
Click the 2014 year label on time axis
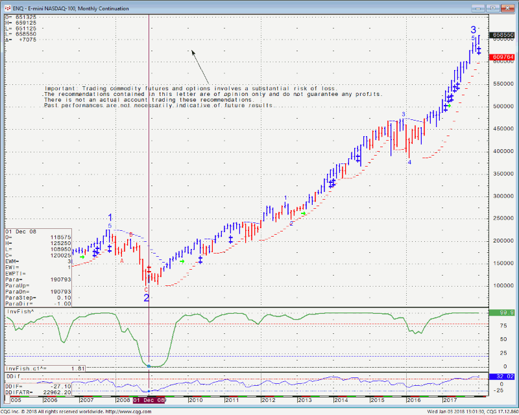341,400
